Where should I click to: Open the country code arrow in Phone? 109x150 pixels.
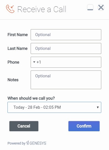point(34,62)
